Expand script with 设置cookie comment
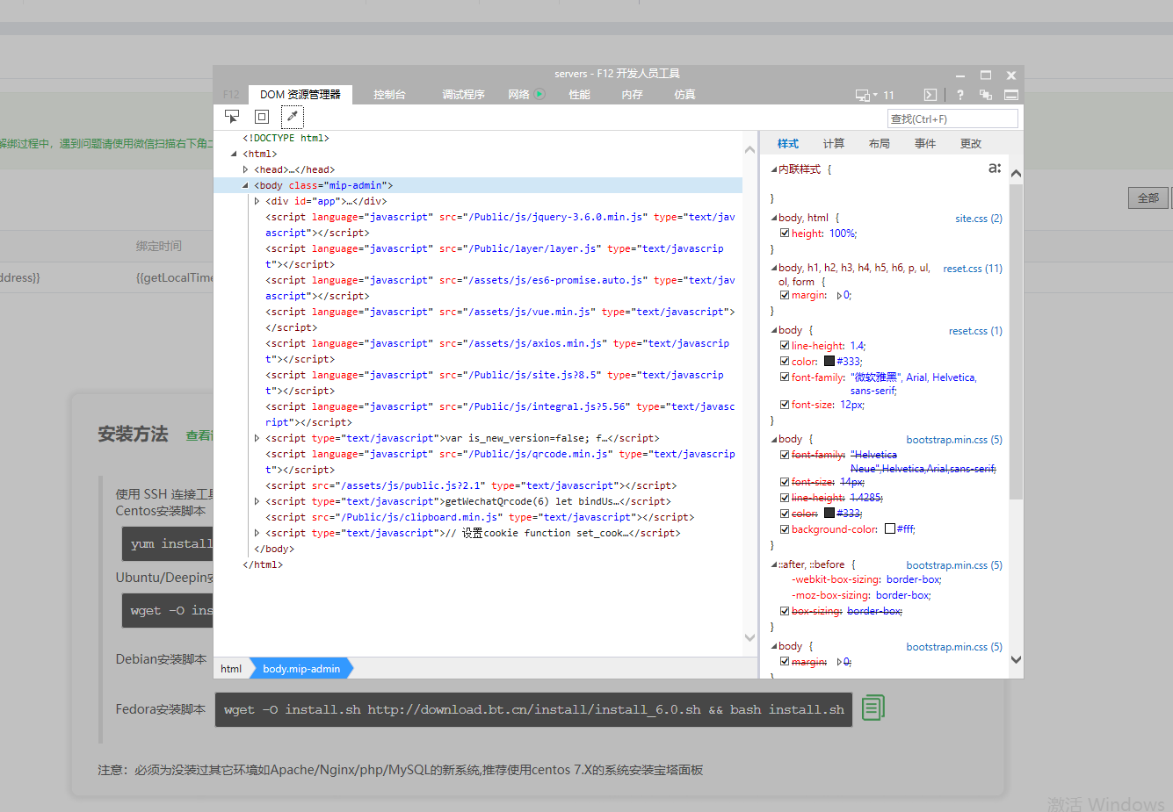This screenshot has width=1173, height=812. [x=257, y=533]
